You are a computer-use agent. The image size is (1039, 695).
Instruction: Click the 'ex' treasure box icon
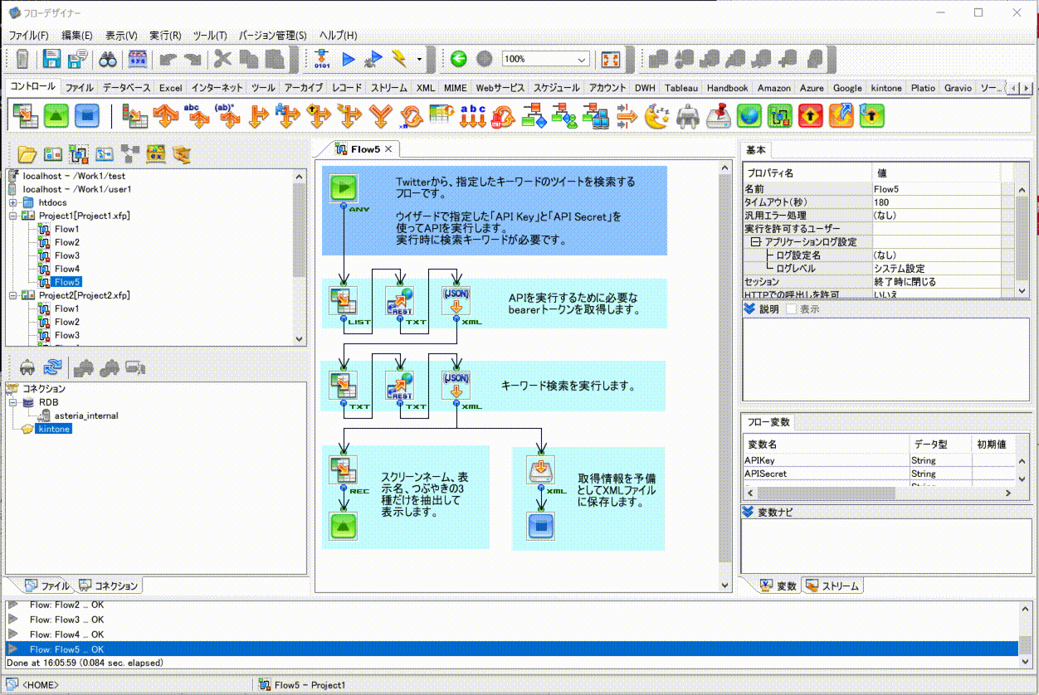(x=156, y=153)
